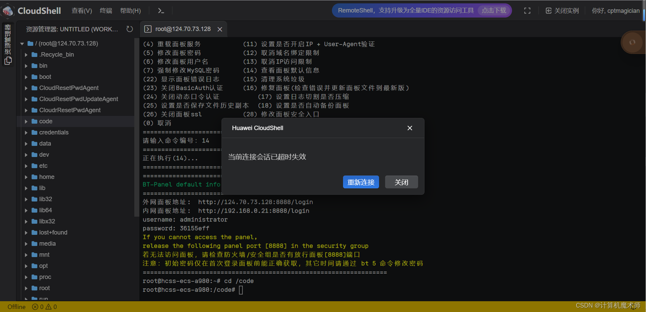
Task: Click the floating round assistant icon
Action: pyautogui.click(x=633, y=42)
